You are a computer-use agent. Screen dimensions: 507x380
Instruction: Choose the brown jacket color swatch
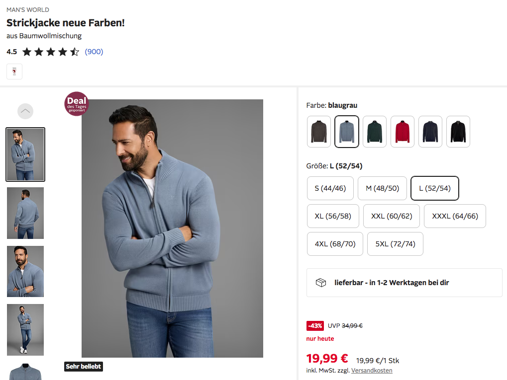coord(319,132)
